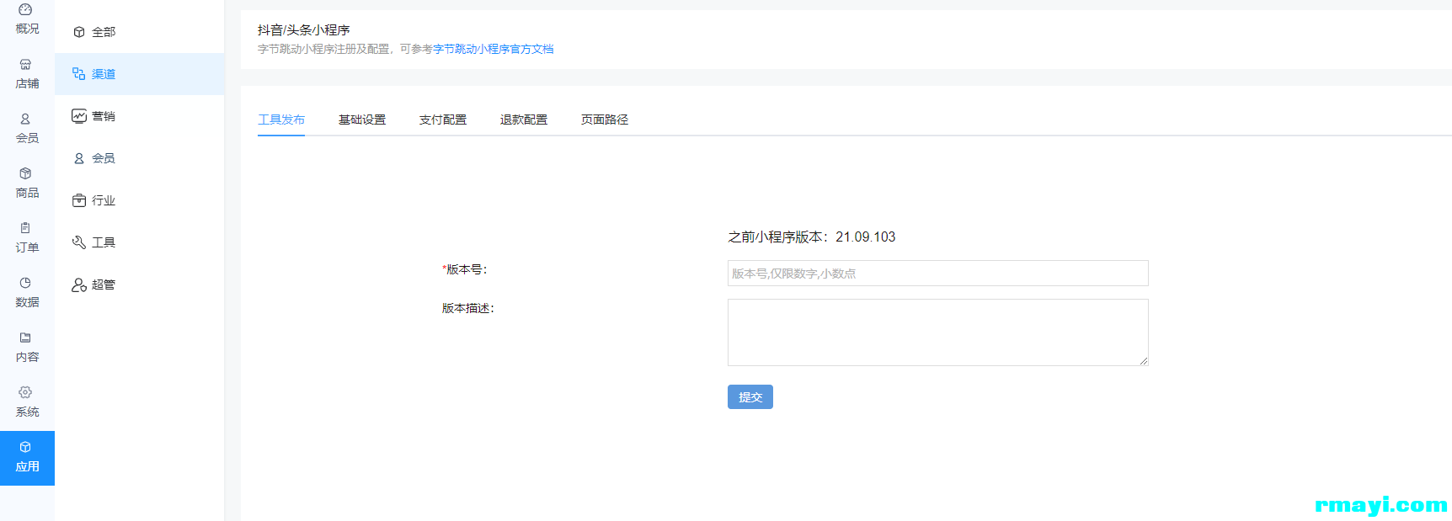Open the 数据 data sidebar icon

coord(25,284)
